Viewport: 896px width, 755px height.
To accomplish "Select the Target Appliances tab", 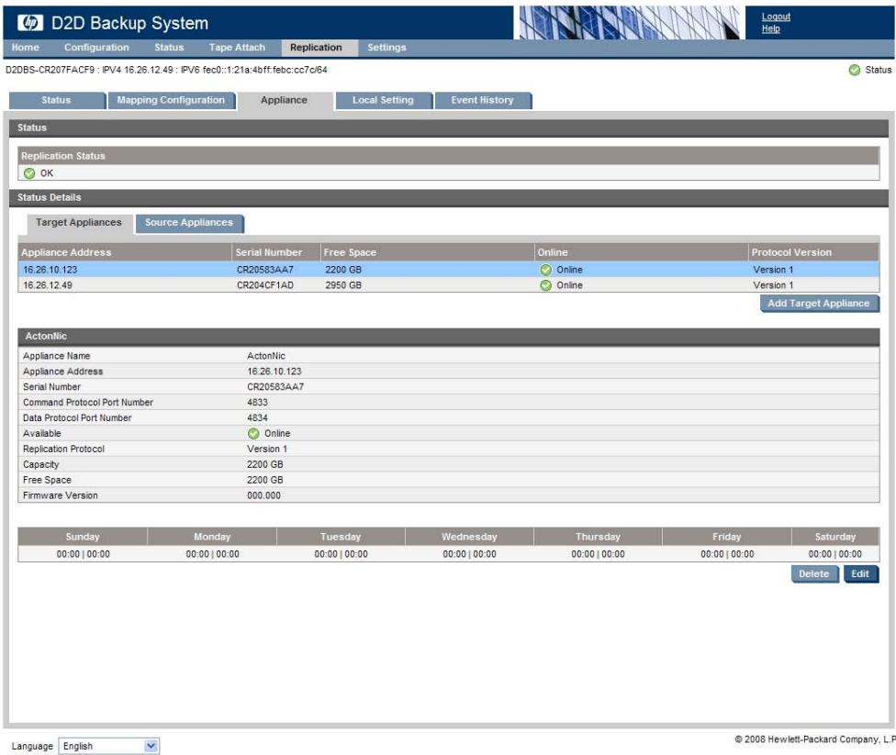I will click(79, 223).
